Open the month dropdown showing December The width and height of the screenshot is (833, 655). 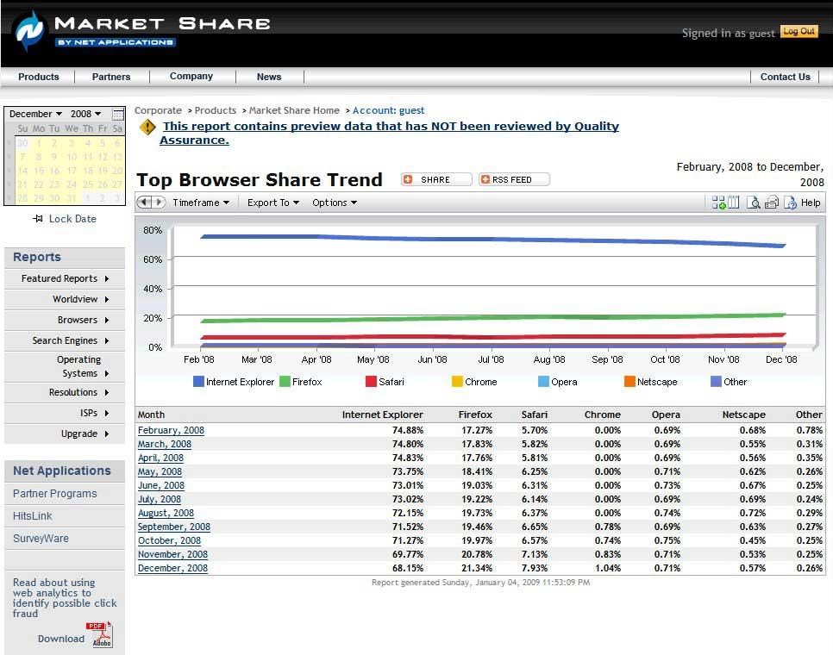[35, 114]
